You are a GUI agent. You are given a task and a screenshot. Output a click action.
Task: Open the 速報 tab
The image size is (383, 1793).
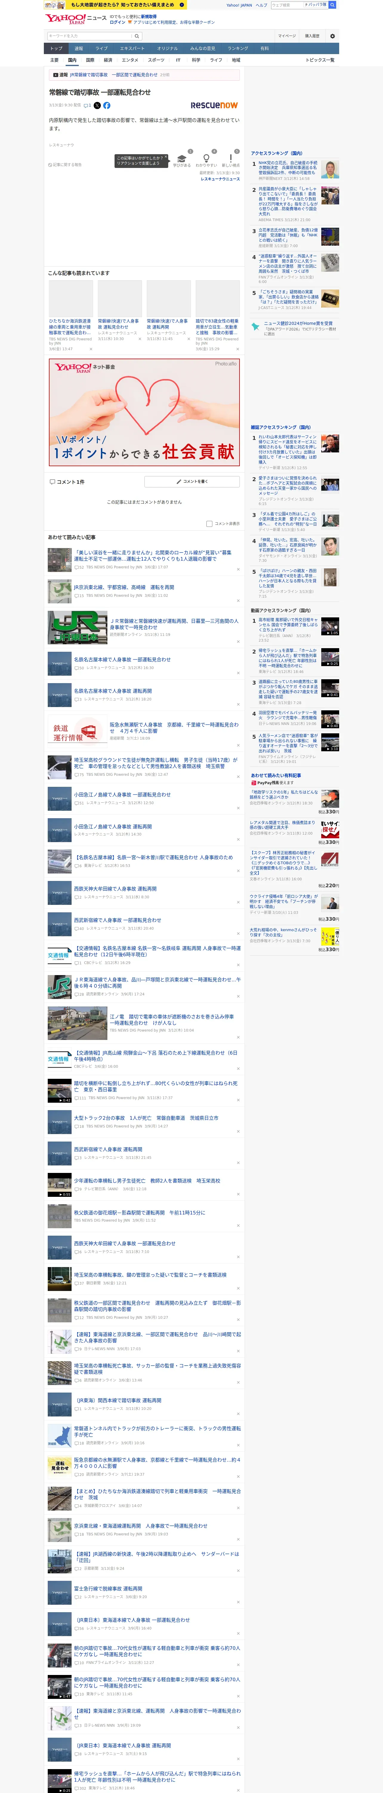[78, 48]
